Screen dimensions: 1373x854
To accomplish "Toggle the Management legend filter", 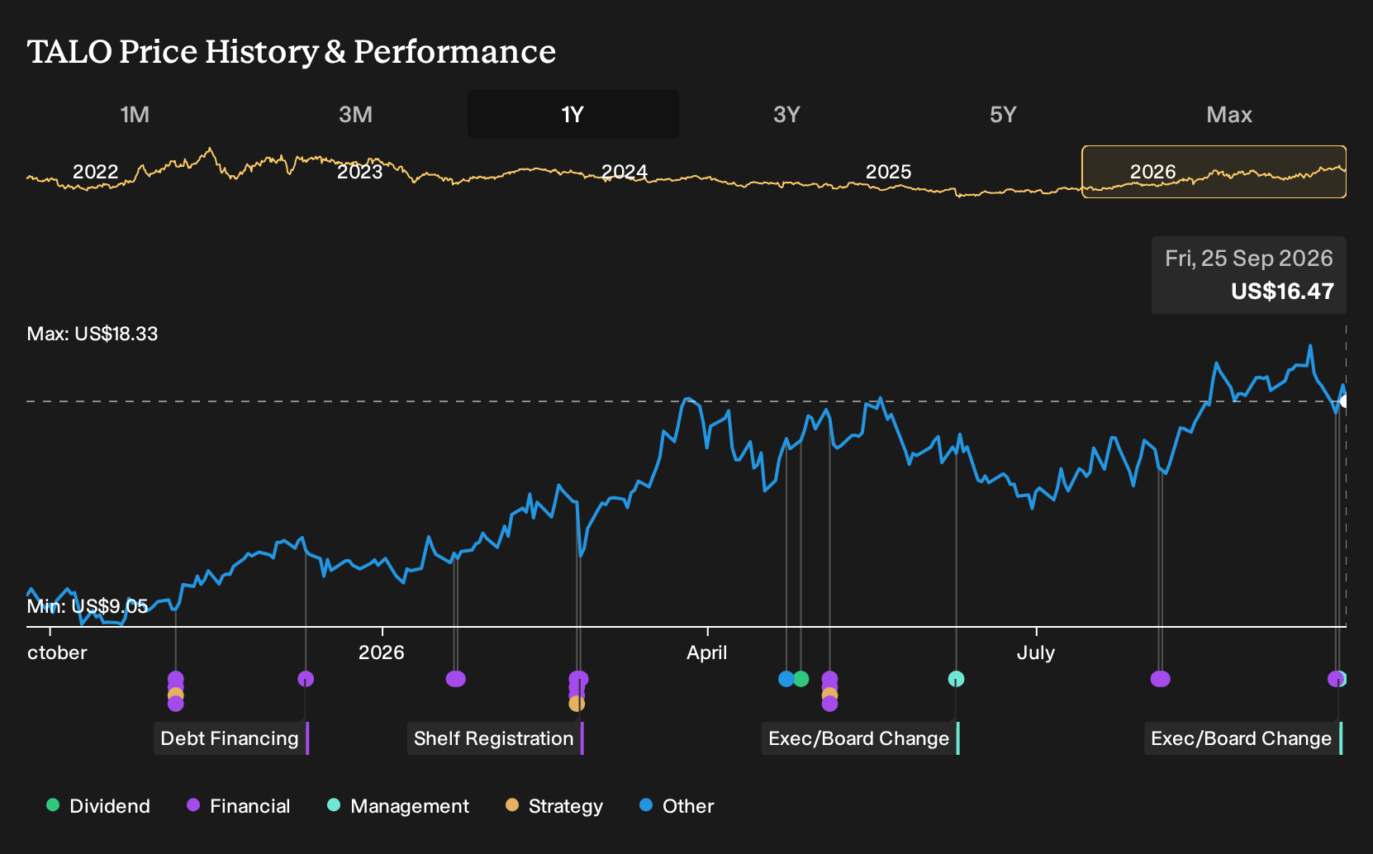I will coord(398,806).
